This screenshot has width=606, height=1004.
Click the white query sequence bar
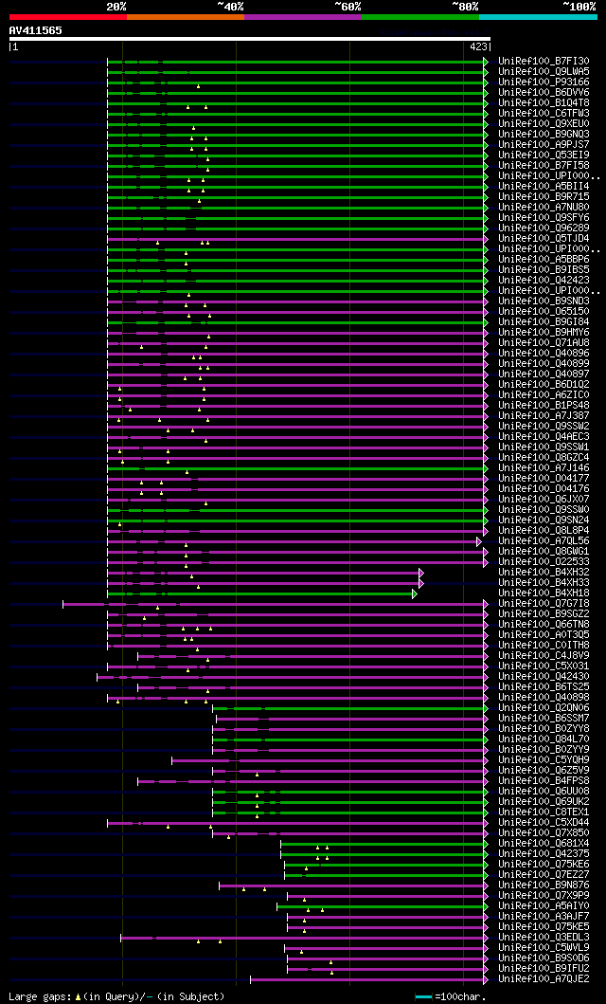click(x=250, y=39)
